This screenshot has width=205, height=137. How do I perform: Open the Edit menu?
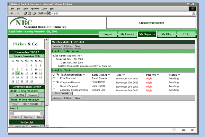(19, 9)
